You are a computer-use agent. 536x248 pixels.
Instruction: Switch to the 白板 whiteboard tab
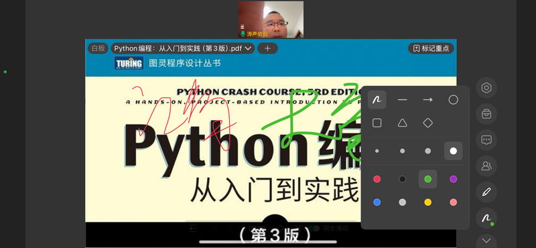pyautogui.click(x=98, y=48)
